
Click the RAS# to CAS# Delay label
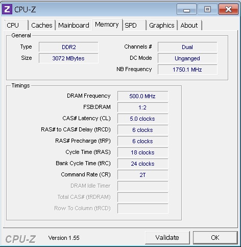pos(76,129)
